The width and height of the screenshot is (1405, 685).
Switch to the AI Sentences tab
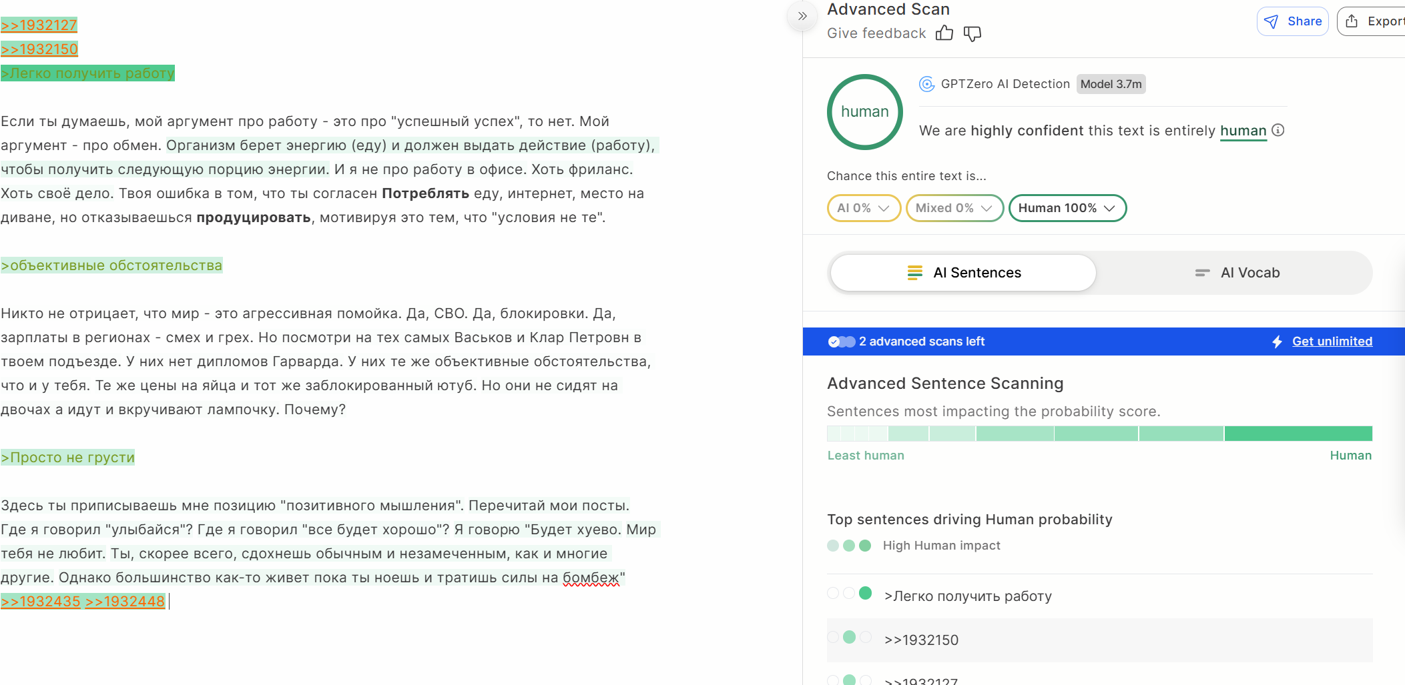(x=963, y=273)
